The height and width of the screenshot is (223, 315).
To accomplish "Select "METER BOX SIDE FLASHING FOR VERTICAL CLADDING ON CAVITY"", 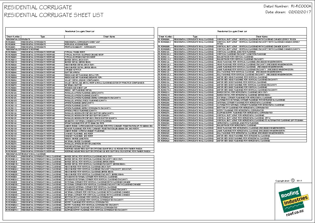I will tap(247, 85).
